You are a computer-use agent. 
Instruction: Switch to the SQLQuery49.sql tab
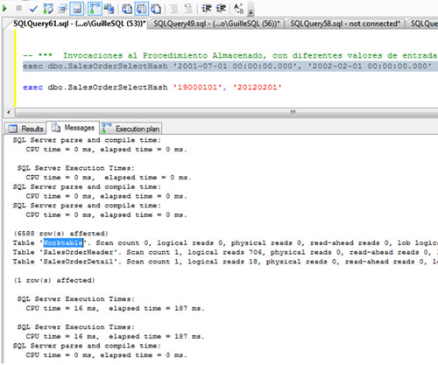tap(216, 24)
